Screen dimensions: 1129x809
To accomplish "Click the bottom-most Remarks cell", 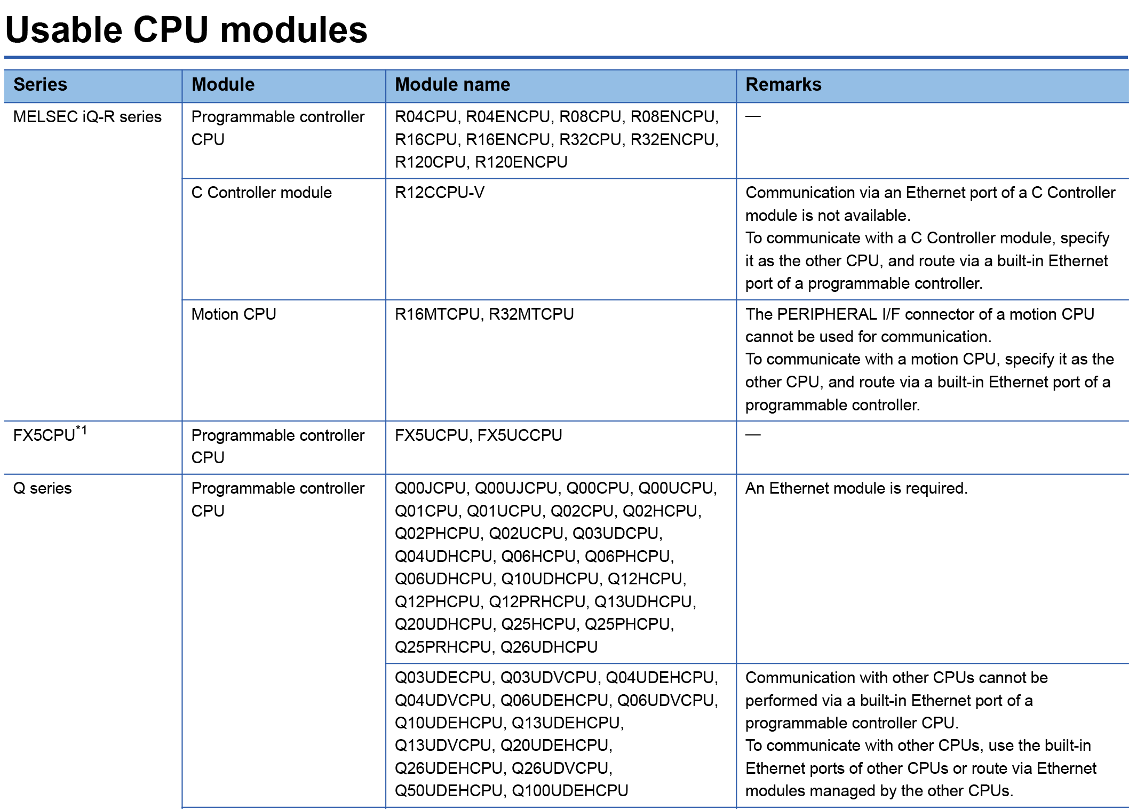I will [x=932, y=735].
